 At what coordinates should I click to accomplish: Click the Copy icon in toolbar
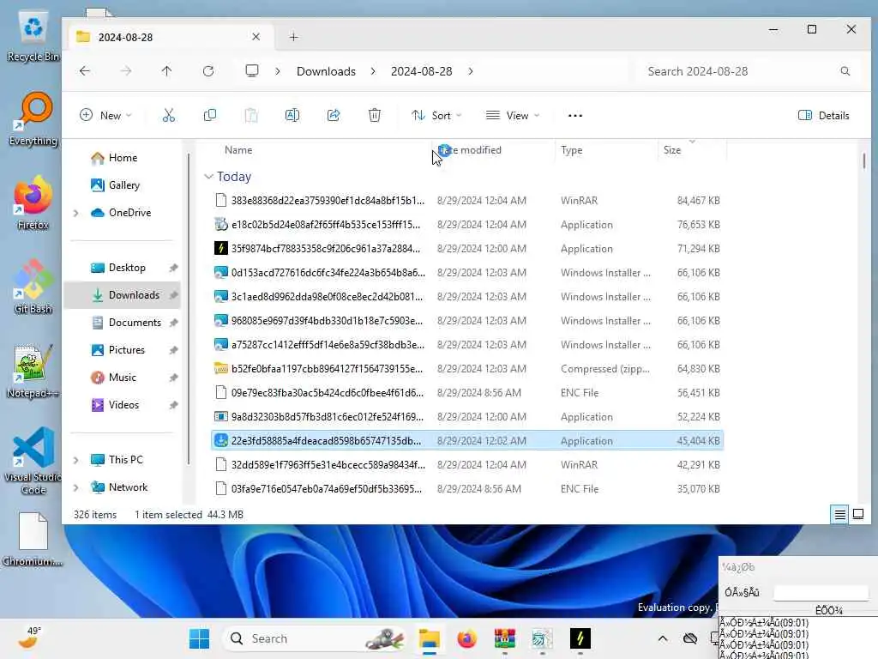click(210, 116)
